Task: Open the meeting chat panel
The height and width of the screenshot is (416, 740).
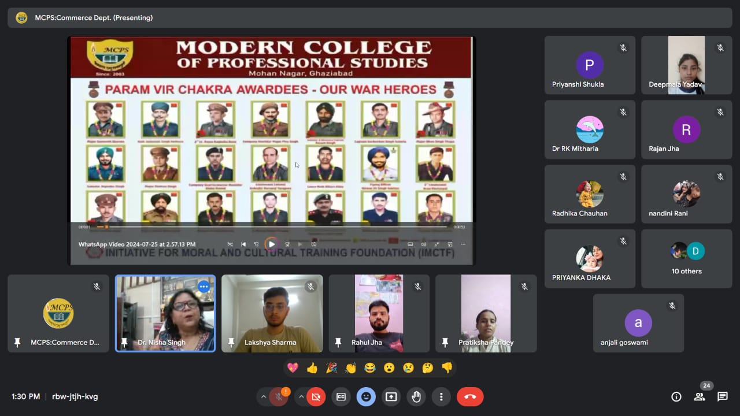Action: (722, 396)
